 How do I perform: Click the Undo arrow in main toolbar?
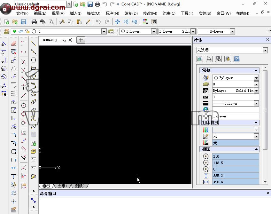98,22
